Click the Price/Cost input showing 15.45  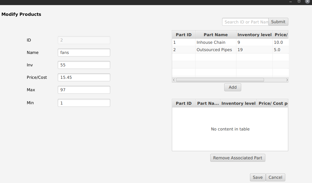pyautogui.click(x=84, y=77)
